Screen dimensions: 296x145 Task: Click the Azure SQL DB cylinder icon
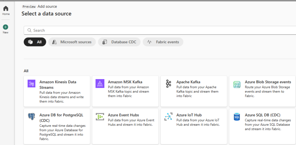click(237, 117)
